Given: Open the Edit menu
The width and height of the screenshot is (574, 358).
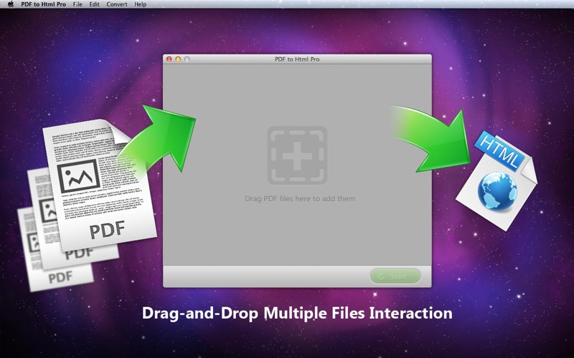Looking at the screenshot, I should 95,4.
